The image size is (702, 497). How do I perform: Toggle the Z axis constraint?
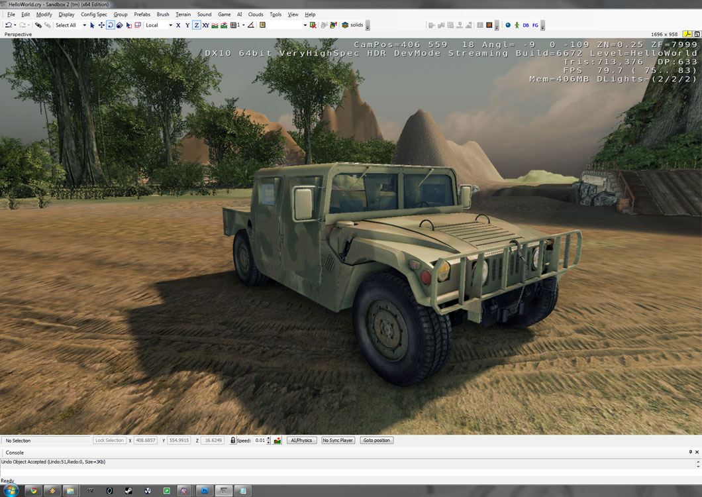[197, 25]
